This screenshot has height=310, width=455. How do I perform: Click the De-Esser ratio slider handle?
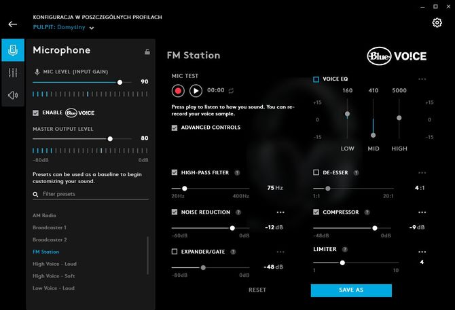[x=328, y=189]
